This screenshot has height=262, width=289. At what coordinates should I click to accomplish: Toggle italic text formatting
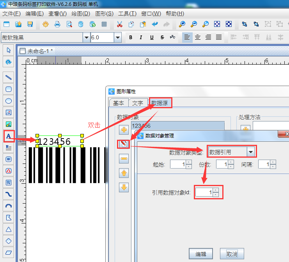point(141,37)
